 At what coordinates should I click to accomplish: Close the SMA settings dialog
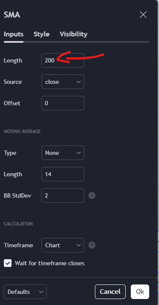coord(143,15)
